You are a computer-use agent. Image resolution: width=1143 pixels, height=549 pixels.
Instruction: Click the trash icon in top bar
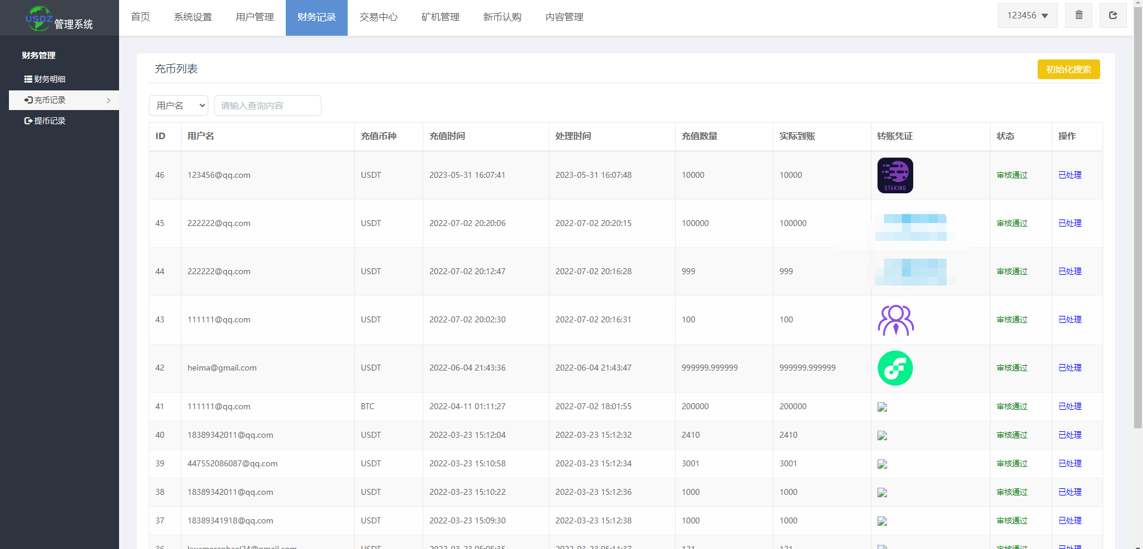tap(1079, 15)
